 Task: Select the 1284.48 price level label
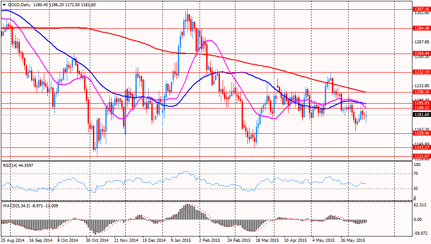(x=422, y=28)
